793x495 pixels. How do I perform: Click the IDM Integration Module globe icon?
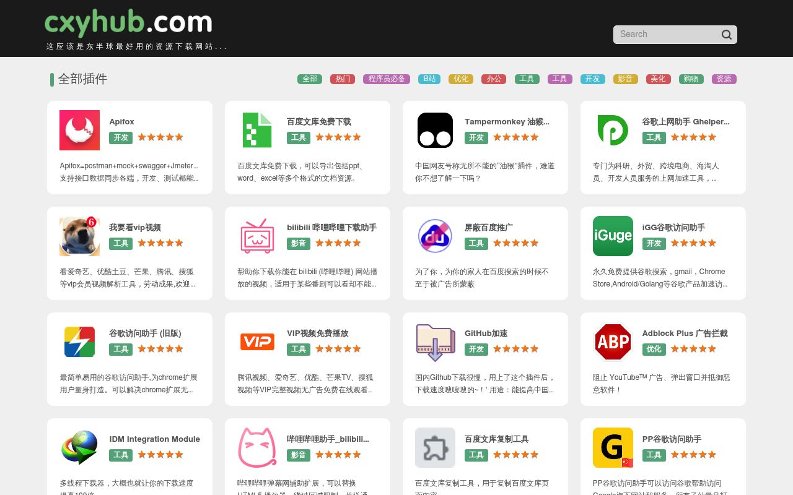click(79, 447)
